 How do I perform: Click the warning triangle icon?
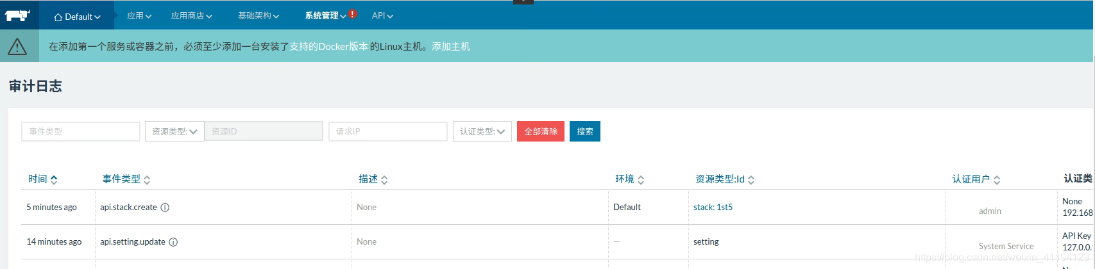[x=17, y=47]
